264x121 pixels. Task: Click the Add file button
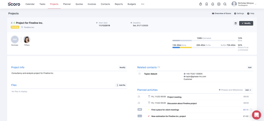(121, 85)
